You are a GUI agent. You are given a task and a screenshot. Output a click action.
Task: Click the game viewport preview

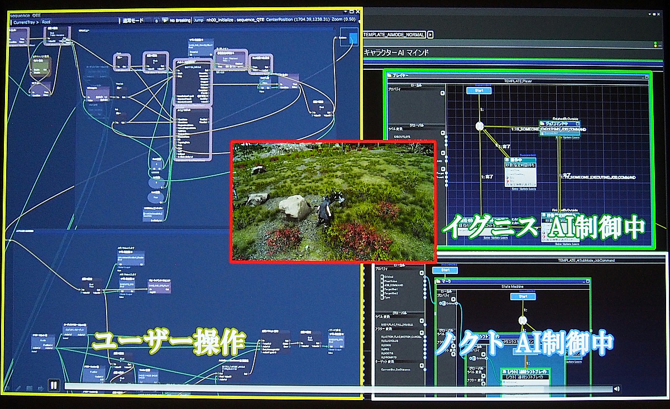coord(333,201)
